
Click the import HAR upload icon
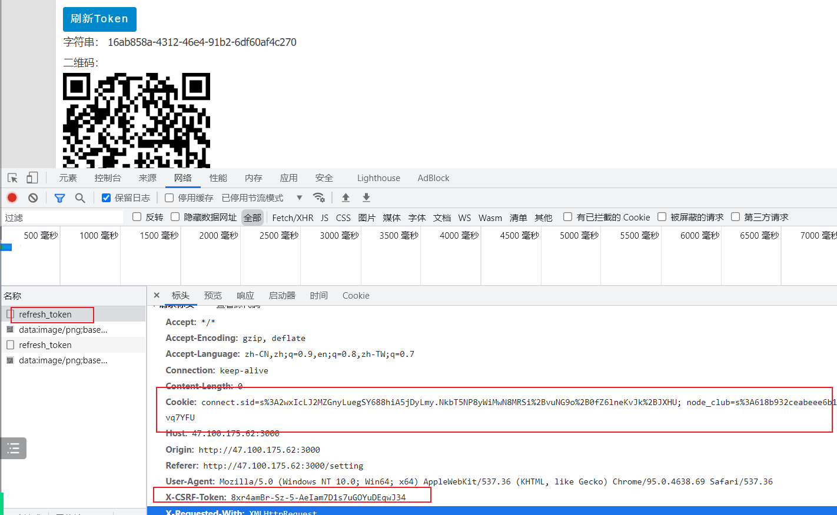[346, 198]
